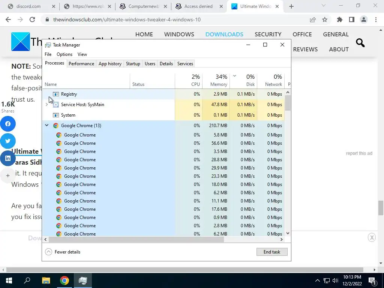Viewport: 384px width, 288px height.
Task: Click the Task Manager horizontal scrollbar
Action: click(x=136, y=240)
